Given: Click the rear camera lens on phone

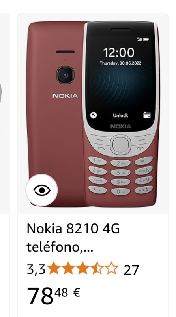Looking at the screenshot, I should pos(65,75).
